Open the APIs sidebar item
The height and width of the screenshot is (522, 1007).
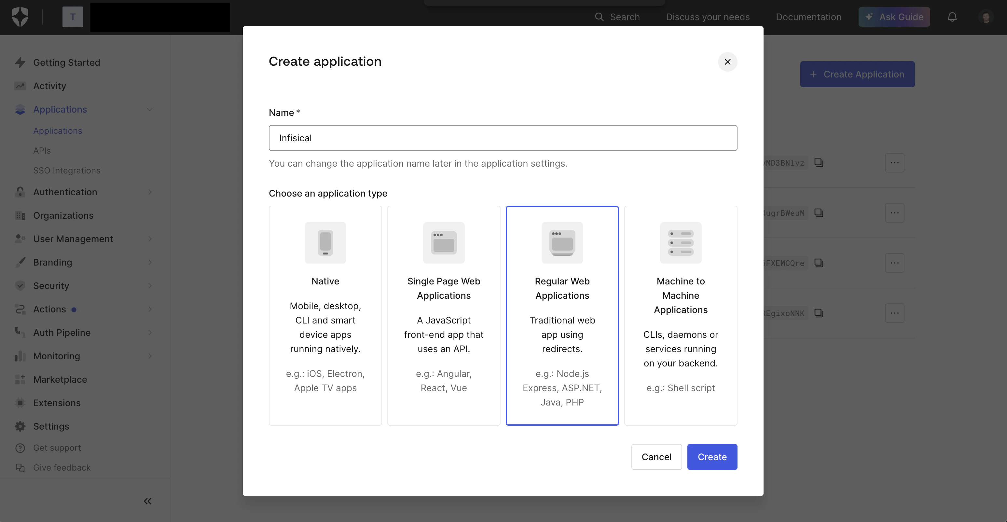[42, 151]
